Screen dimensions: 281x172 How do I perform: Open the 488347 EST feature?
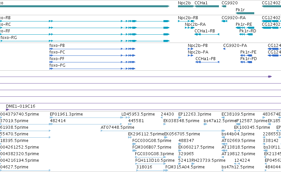click(180, 144)
